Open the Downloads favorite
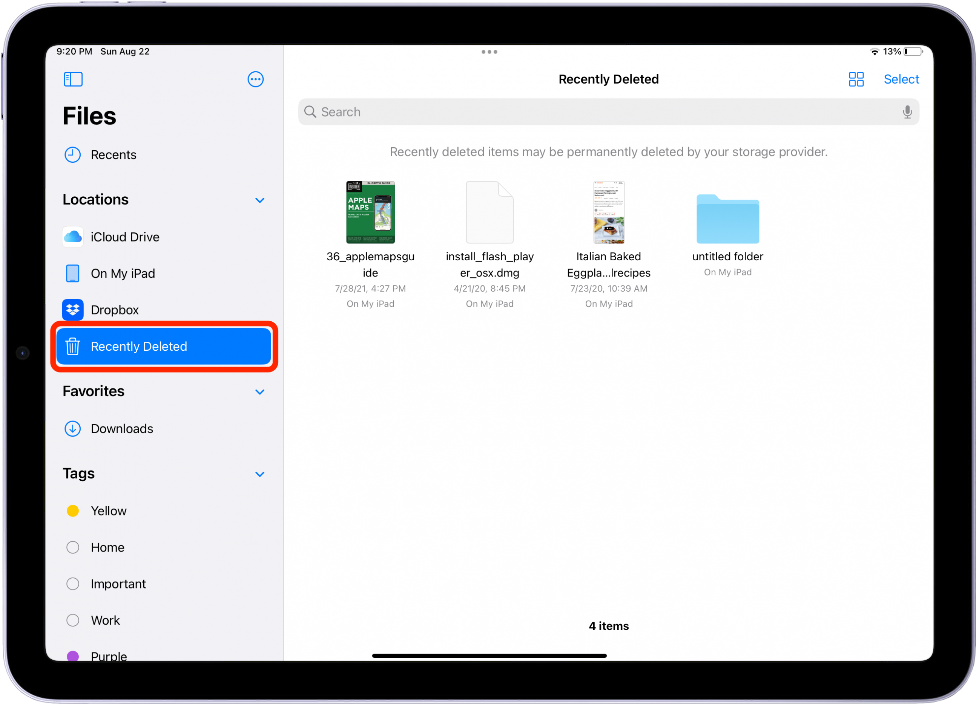Screen dimensions: 979x706 point(121,429)
